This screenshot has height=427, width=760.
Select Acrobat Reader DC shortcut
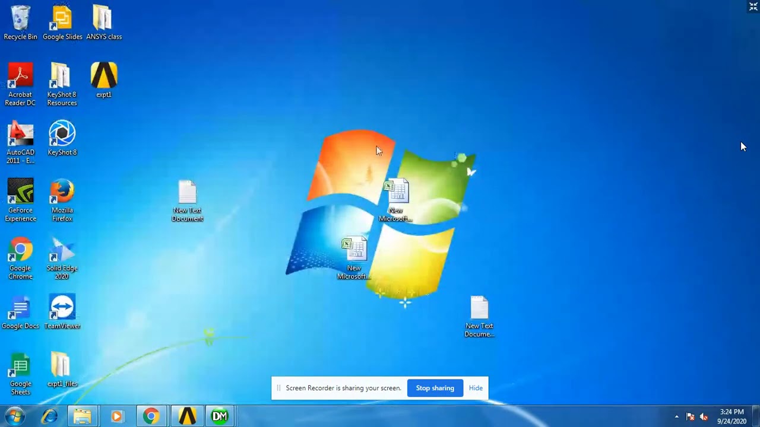20,84
